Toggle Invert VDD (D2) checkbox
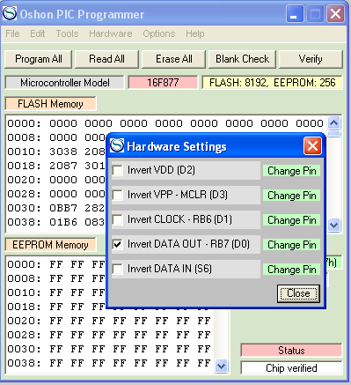This screenshot has width=351, height=385. tap(118, 170)
